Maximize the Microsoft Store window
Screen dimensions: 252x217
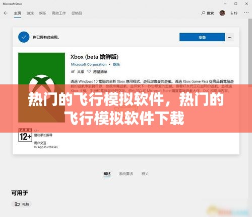pyautogui.click(x=236, y=4)
